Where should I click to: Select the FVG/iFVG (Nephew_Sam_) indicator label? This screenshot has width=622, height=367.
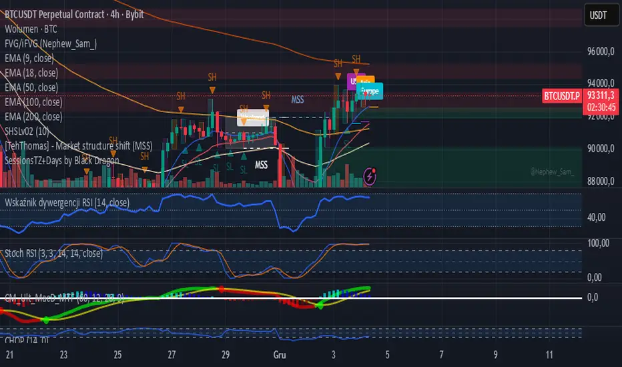[51, 43]
